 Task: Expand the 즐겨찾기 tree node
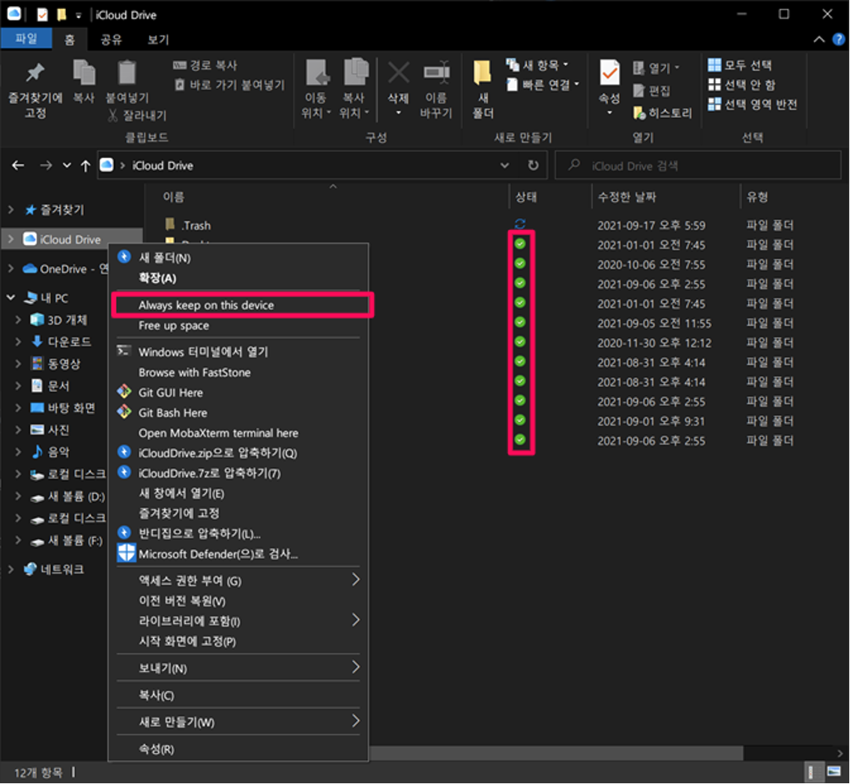(10, 209)
